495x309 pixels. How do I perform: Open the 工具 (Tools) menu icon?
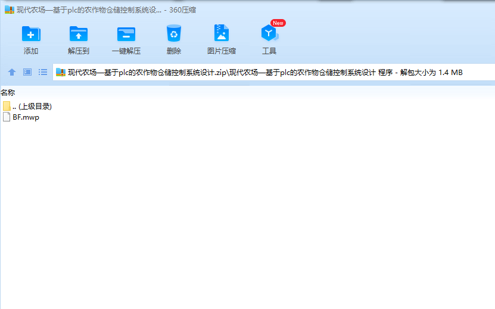pyautogui.click(x=269, y=33)
